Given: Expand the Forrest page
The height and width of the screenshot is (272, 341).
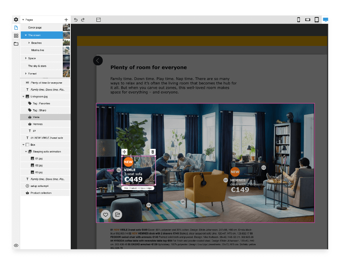Looking at the screenshot, I should pyautogui.click(x=26, y=74).
